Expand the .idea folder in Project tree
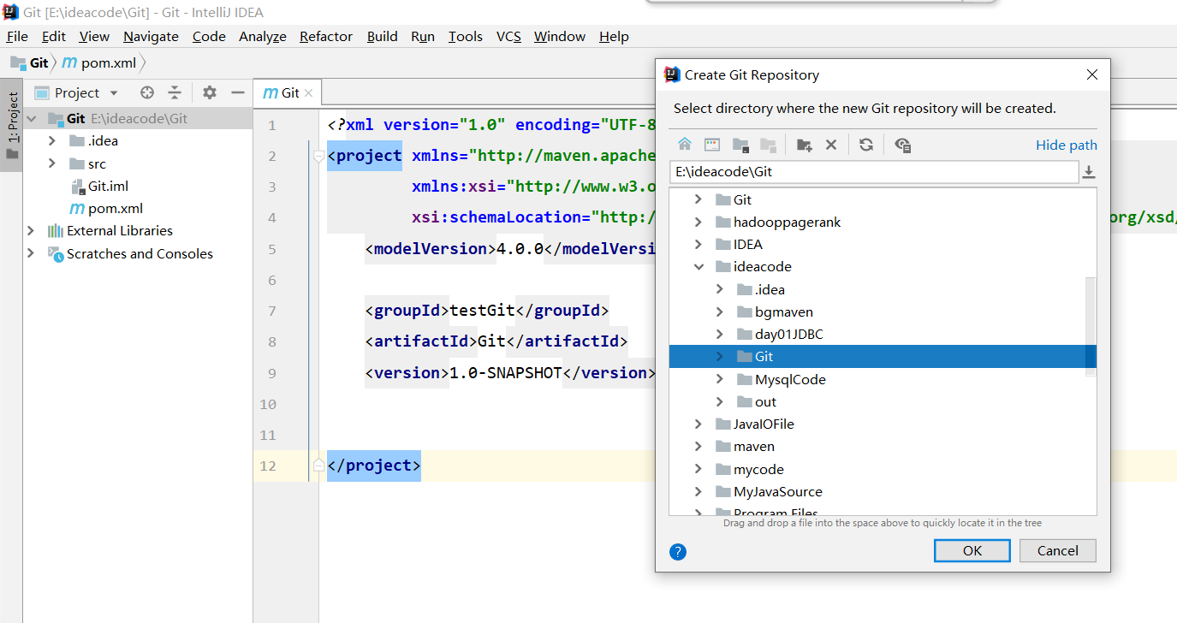 (x=52, y=140)
